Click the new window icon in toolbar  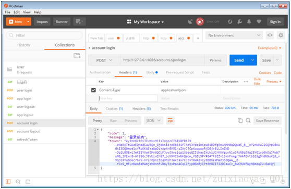[79, 22]
